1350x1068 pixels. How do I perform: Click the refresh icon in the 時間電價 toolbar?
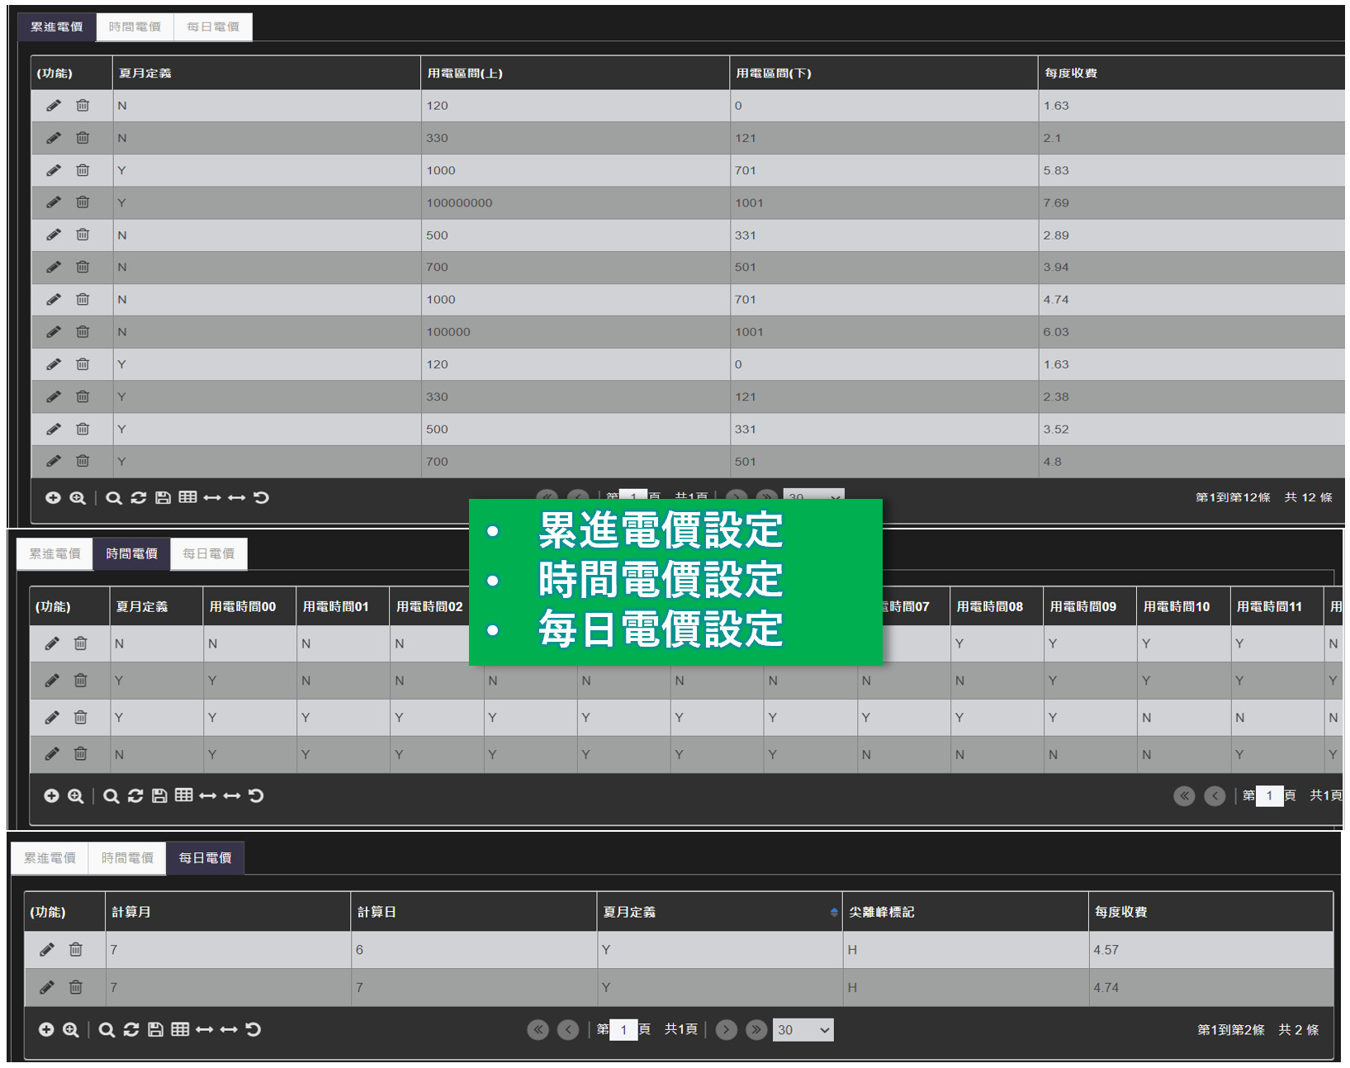[135, 795]
